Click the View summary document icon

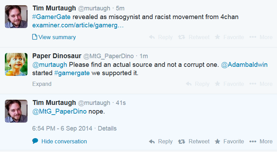34,37
